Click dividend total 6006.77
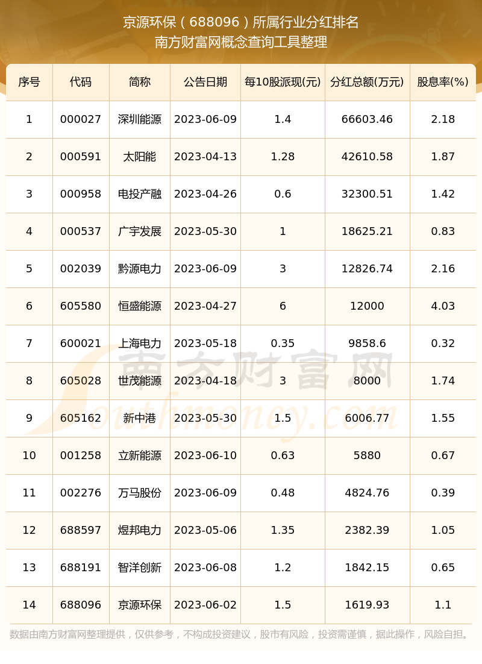Screen dimensions: 482x664 367,418
